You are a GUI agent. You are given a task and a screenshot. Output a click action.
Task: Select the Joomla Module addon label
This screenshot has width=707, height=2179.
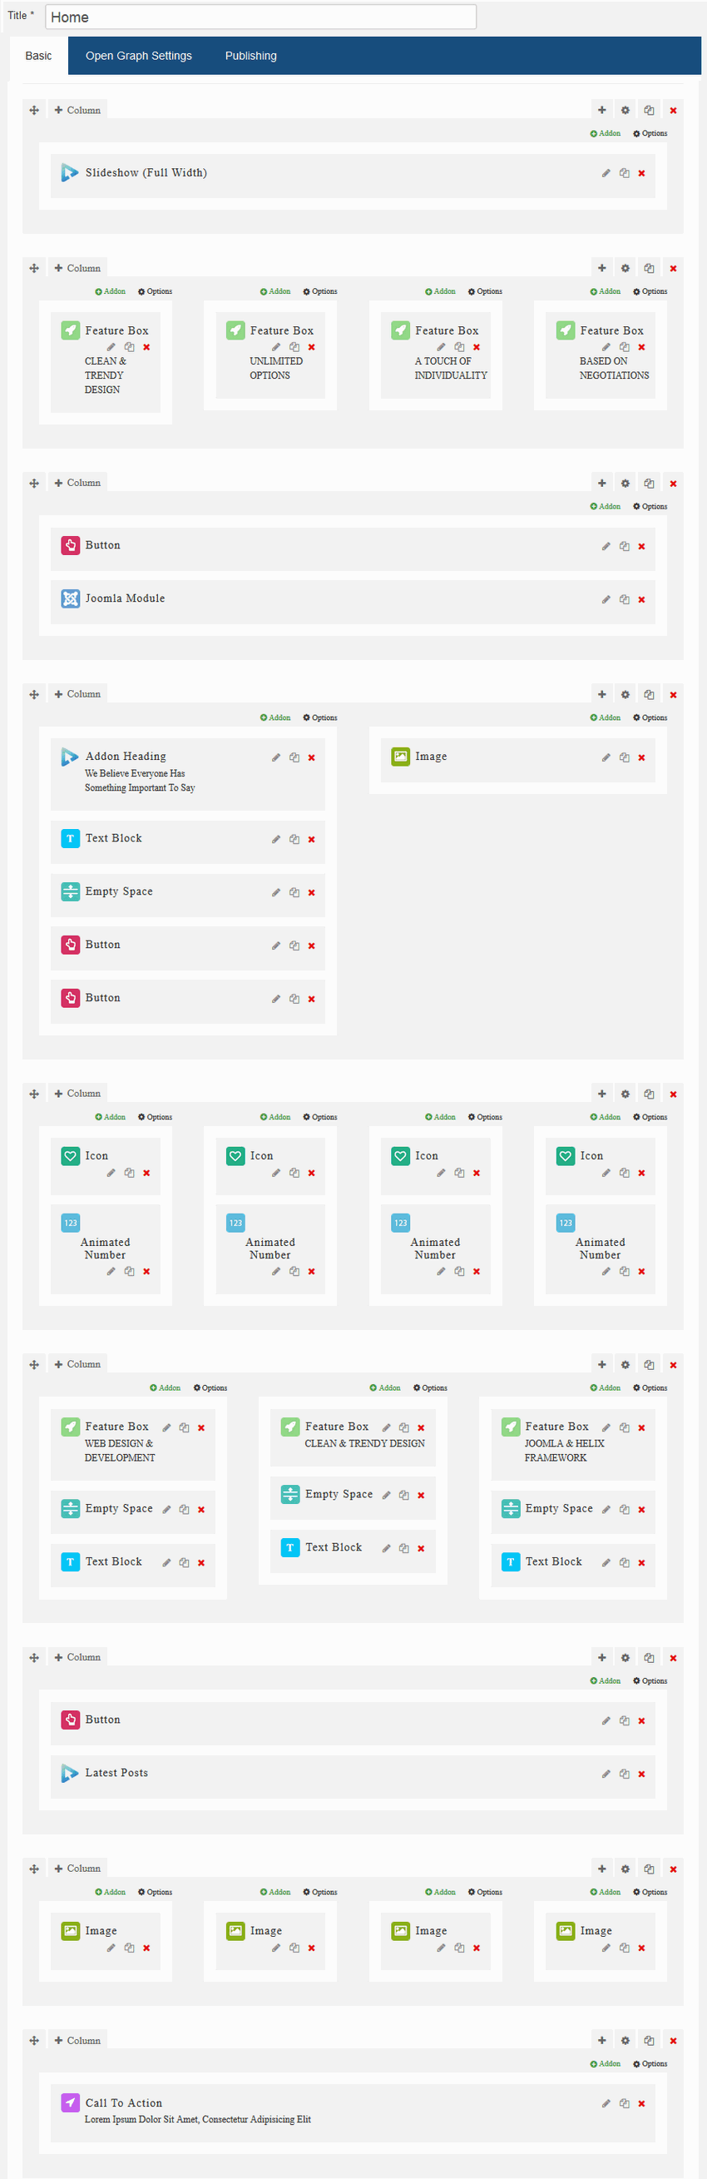pos(125,599)
